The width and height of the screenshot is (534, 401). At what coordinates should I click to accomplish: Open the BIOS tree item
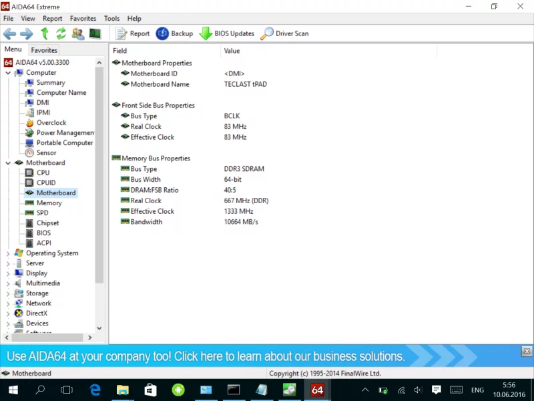coord(43,233)
